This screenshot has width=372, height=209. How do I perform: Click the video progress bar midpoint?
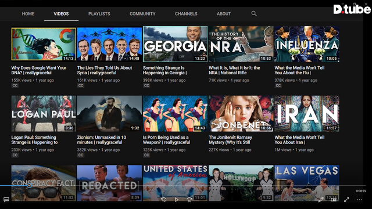tap(183, 186)
